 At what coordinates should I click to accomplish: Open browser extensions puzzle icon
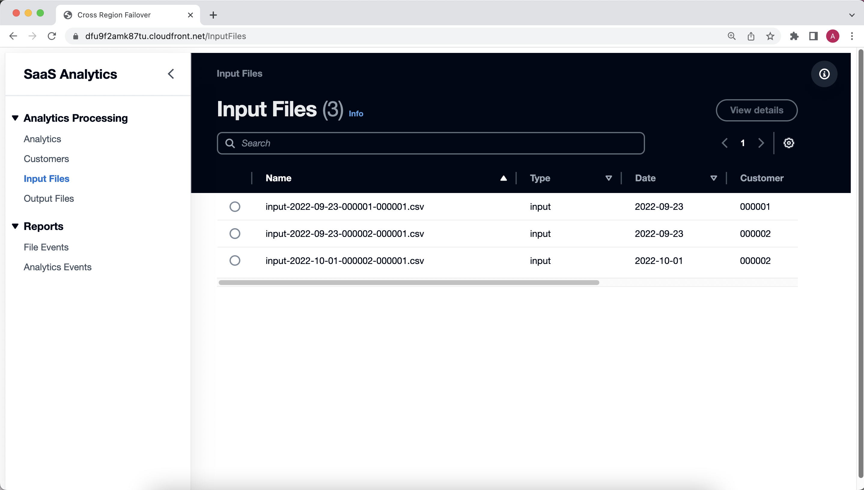pyautogui.click(x=794, y=36)
